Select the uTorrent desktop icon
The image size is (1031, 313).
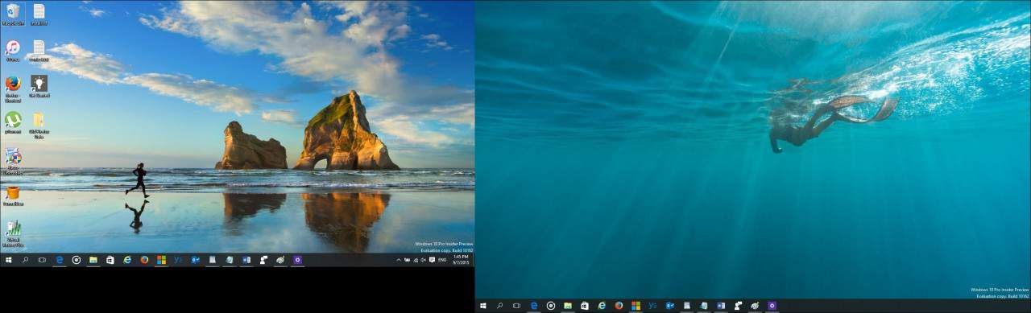13,122
